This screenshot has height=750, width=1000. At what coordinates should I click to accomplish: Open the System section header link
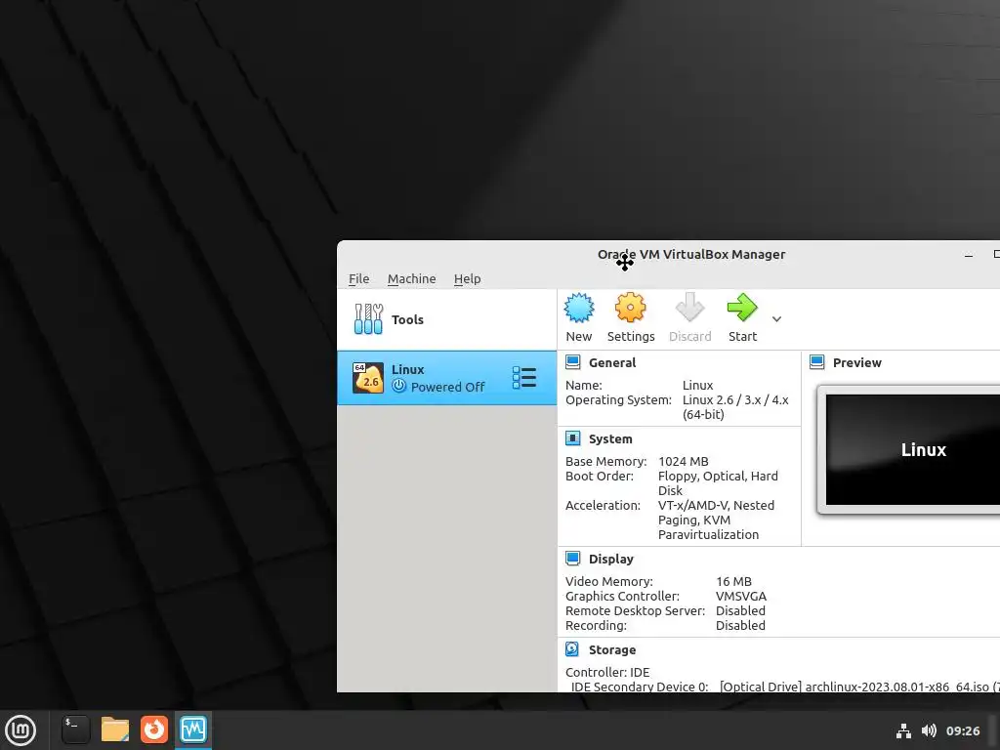coord(610,438)
